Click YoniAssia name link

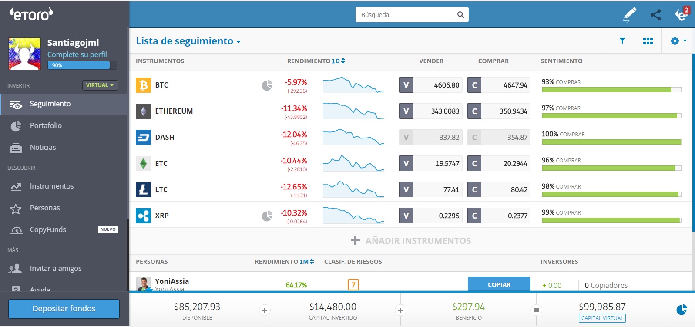coord(172,281)
